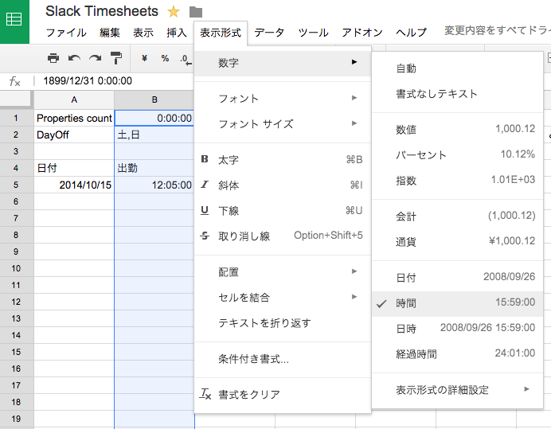Select 通貨 currency format
Viewport: 551px width, 429px height.
coord(458,241)
